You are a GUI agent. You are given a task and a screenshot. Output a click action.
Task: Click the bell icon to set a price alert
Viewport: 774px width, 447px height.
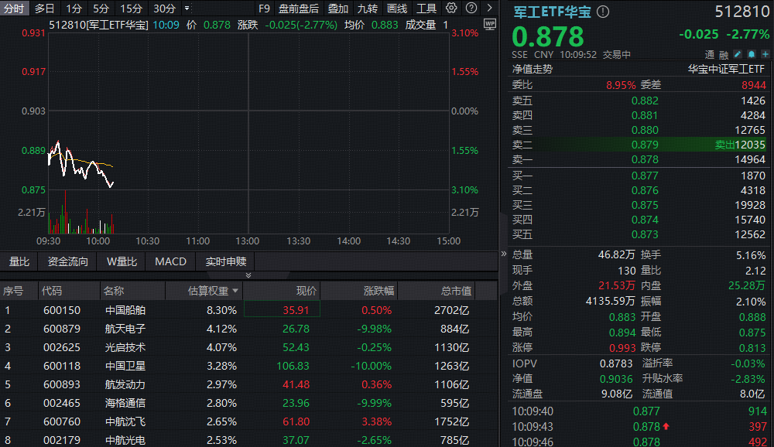751,54
